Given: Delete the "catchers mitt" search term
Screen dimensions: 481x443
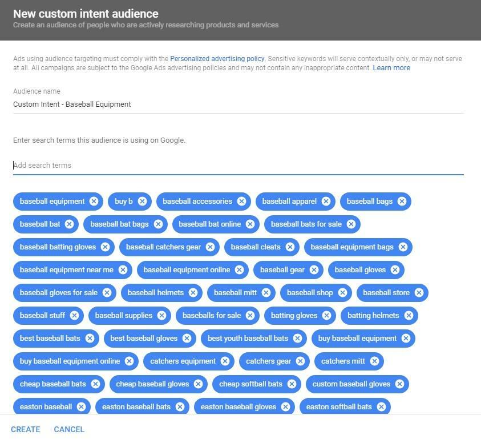Looking at the screenshot, I should [374, 361].
